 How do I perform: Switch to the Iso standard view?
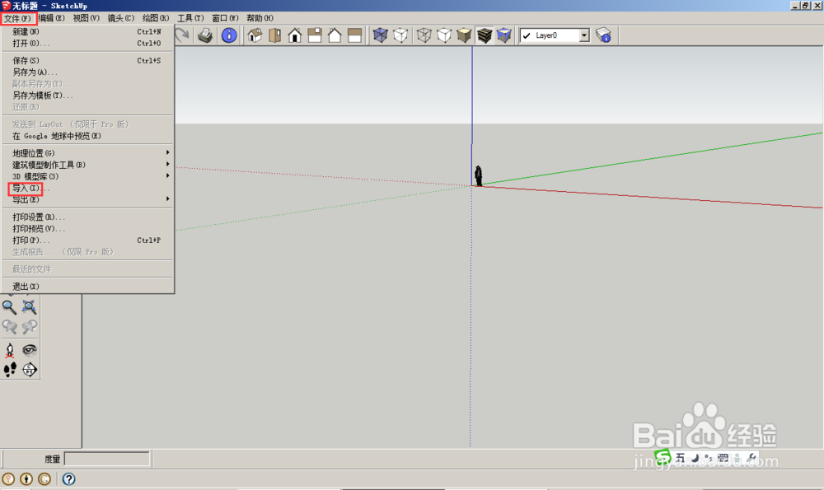pyautogui.click(x=255, y=35)
